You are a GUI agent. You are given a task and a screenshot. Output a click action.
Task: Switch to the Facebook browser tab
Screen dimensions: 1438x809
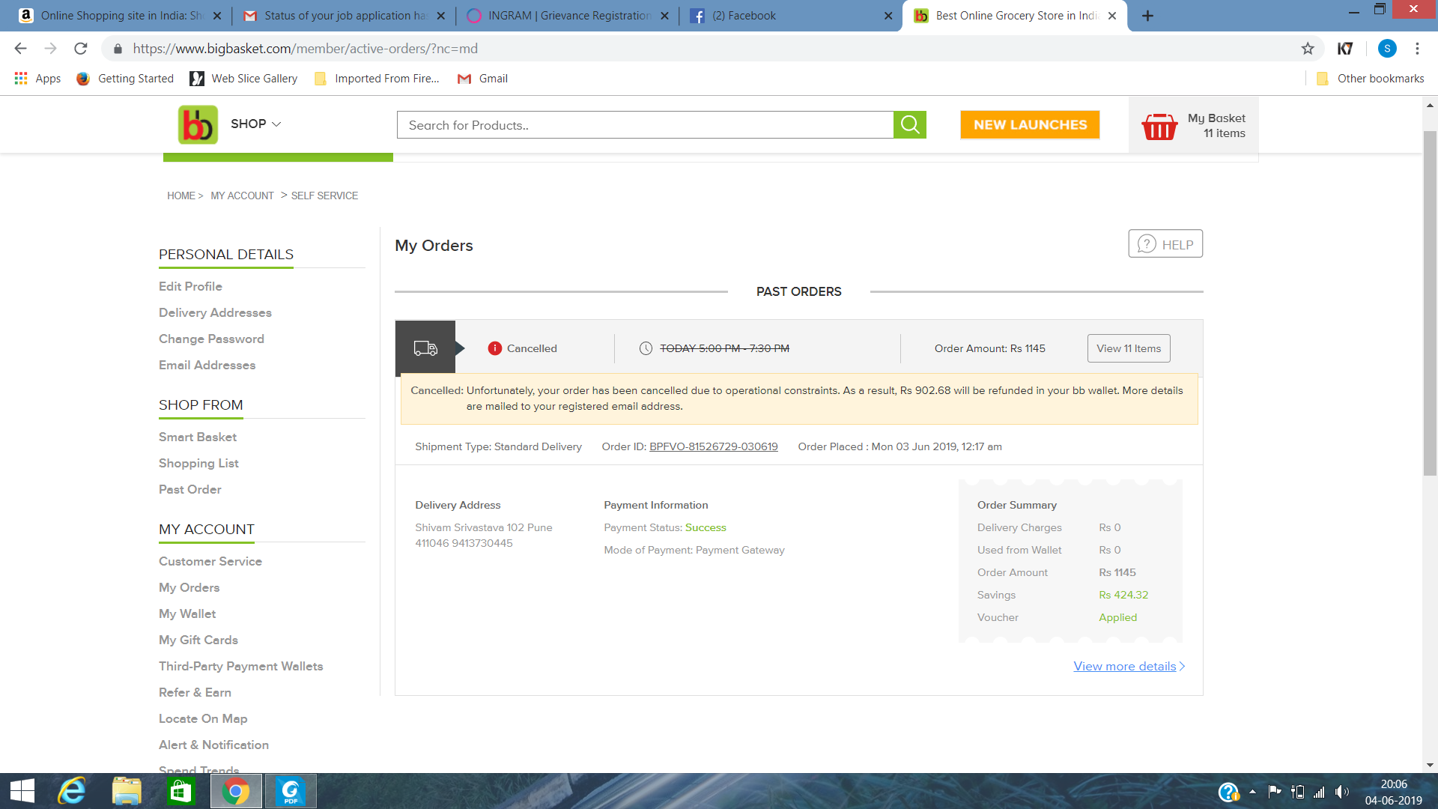779,16
